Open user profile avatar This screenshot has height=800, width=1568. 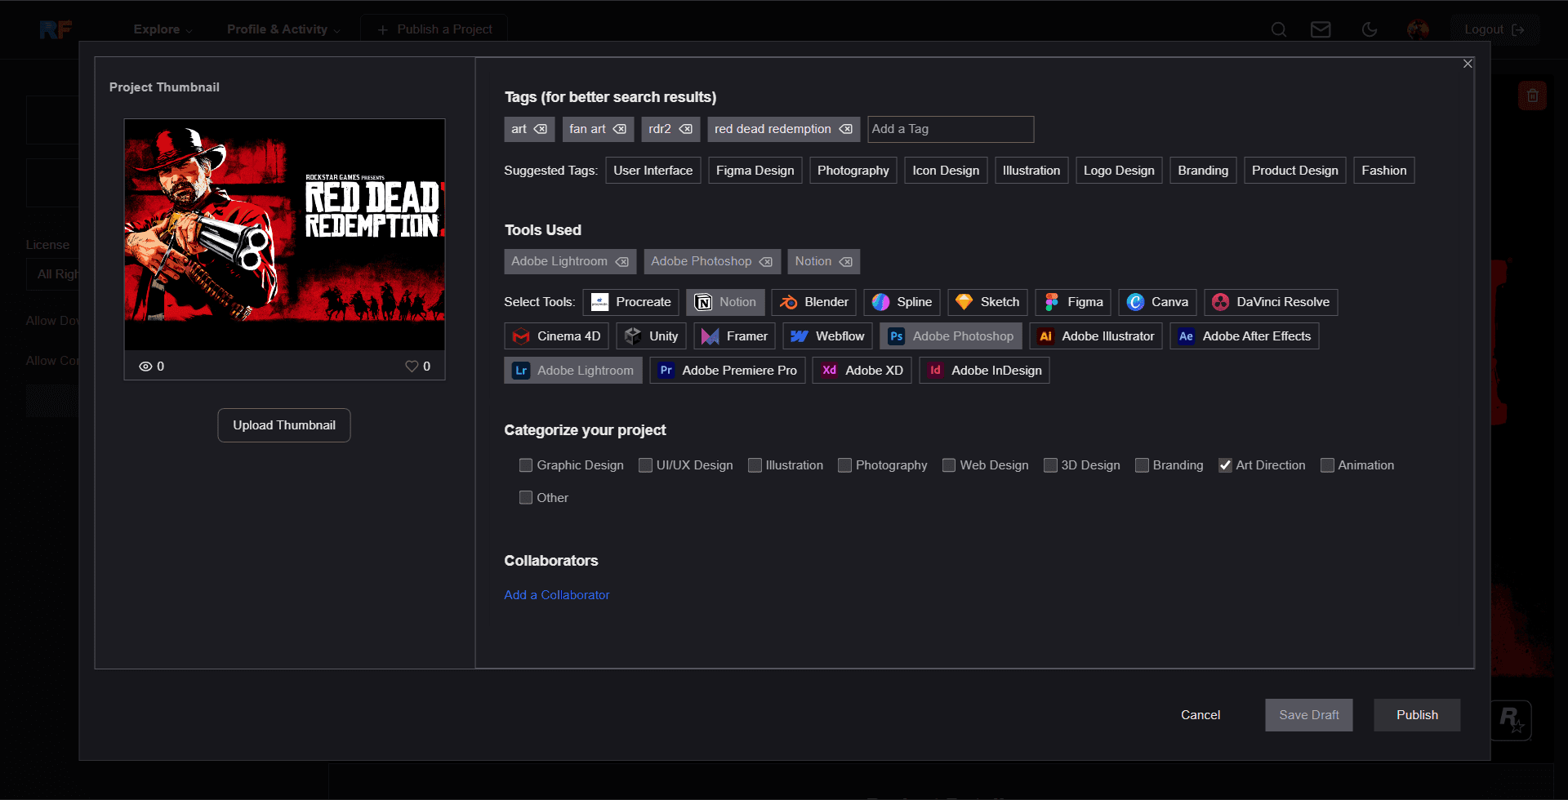(1418, 29)
